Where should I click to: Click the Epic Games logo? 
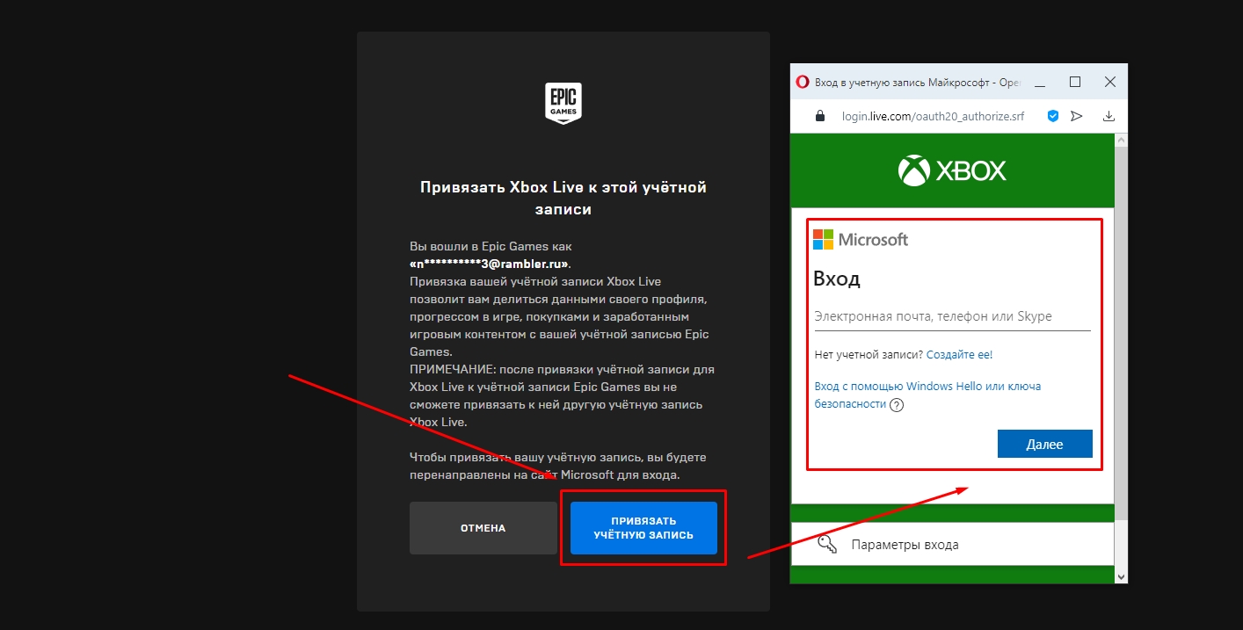563,104
